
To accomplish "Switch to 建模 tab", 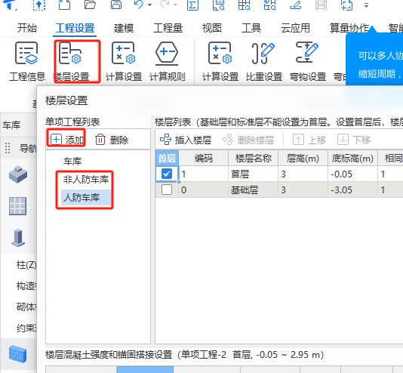I will (124, 28).
